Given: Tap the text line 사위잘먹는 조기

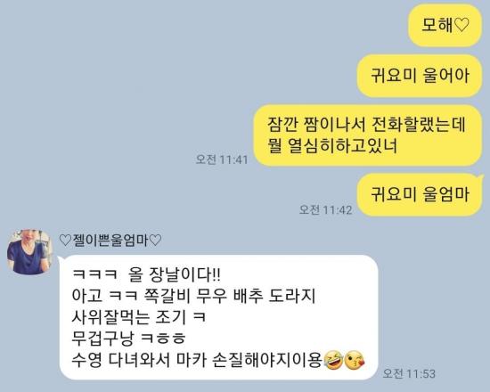Looking at the screenshot, I should coord(139,317).
